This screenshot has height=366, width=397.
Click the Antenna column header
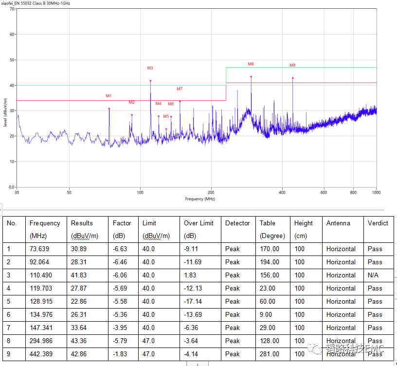338,223
